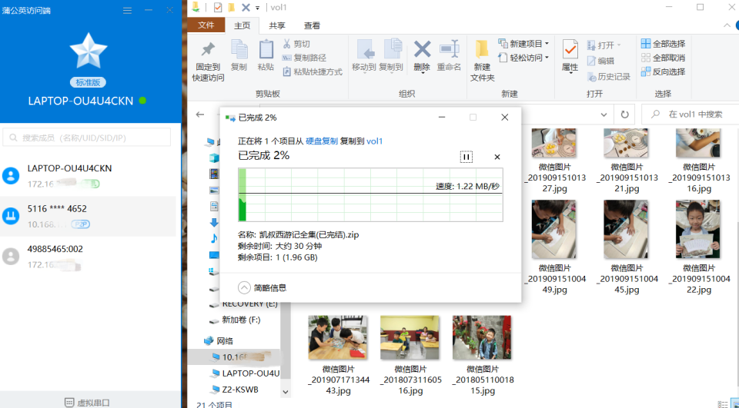The height and width of the screenshot is (408, 739).
Task: Select 新加卷 (F:) in navigation pane
Action: (x=235, y=320)
